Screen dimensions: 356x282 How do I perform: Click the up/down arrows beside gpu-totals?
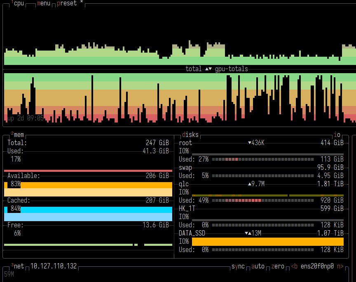point(208,69)
